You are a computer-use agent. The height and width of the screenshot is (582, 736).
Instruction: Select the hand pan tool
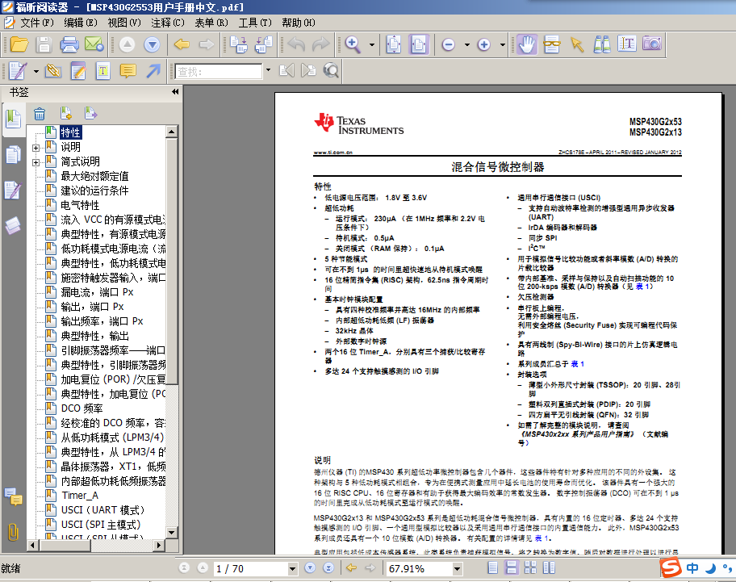[x=527, y=44]
